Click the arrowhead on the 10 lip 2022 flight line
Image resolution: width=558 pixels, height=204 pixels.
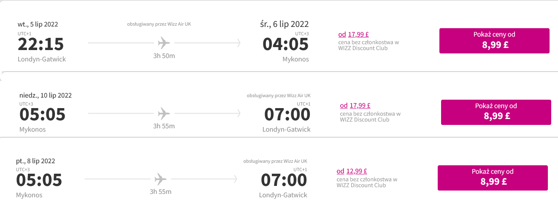pos(238,113)
